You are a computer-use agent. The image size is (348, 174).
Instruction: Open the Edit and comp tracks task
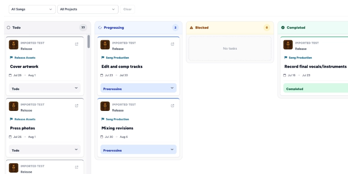tap(122, 67)
